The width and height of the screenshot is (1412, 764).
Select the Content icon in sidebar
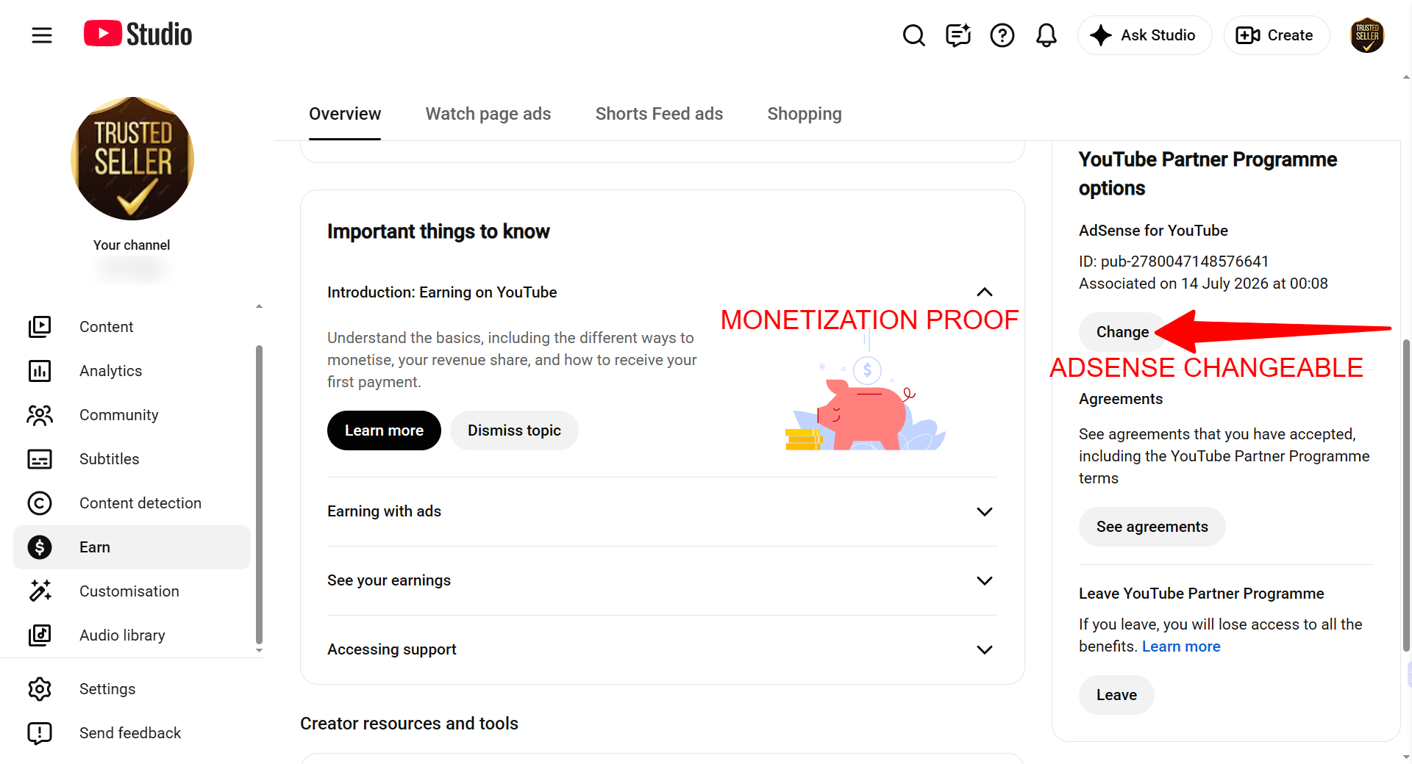[x=40, y=327]
